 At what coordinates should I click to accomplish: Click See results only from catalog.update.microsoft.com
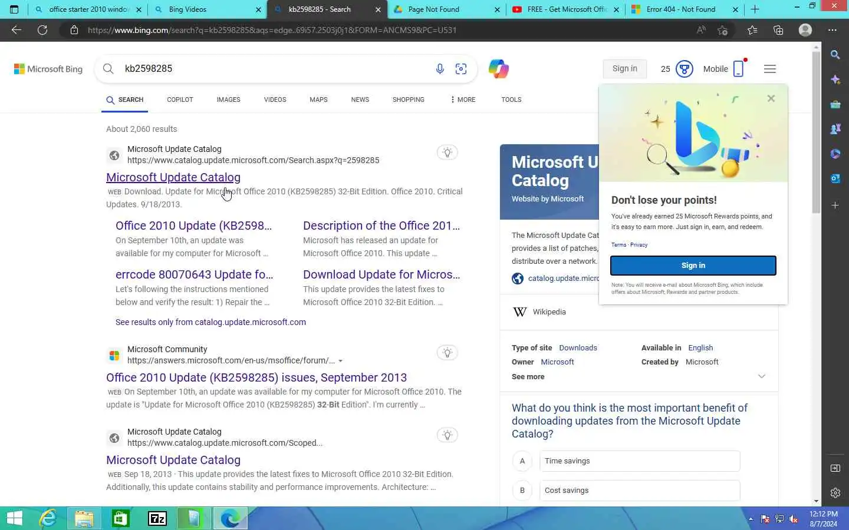pos(210,322)
